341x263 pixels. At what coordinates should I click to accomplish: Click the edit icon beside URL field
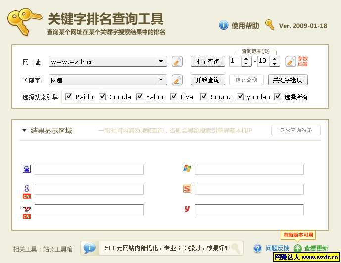[x=177, y=61]
